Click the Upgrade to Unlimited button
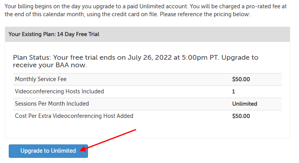The width and height of the screenshot is (299, 163). tap(48, 151)
